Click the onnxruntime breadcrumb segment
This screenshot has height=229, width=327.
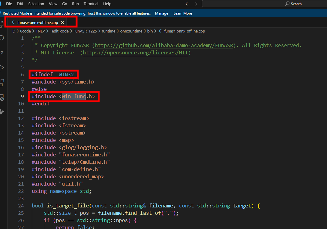pos(131,31)
